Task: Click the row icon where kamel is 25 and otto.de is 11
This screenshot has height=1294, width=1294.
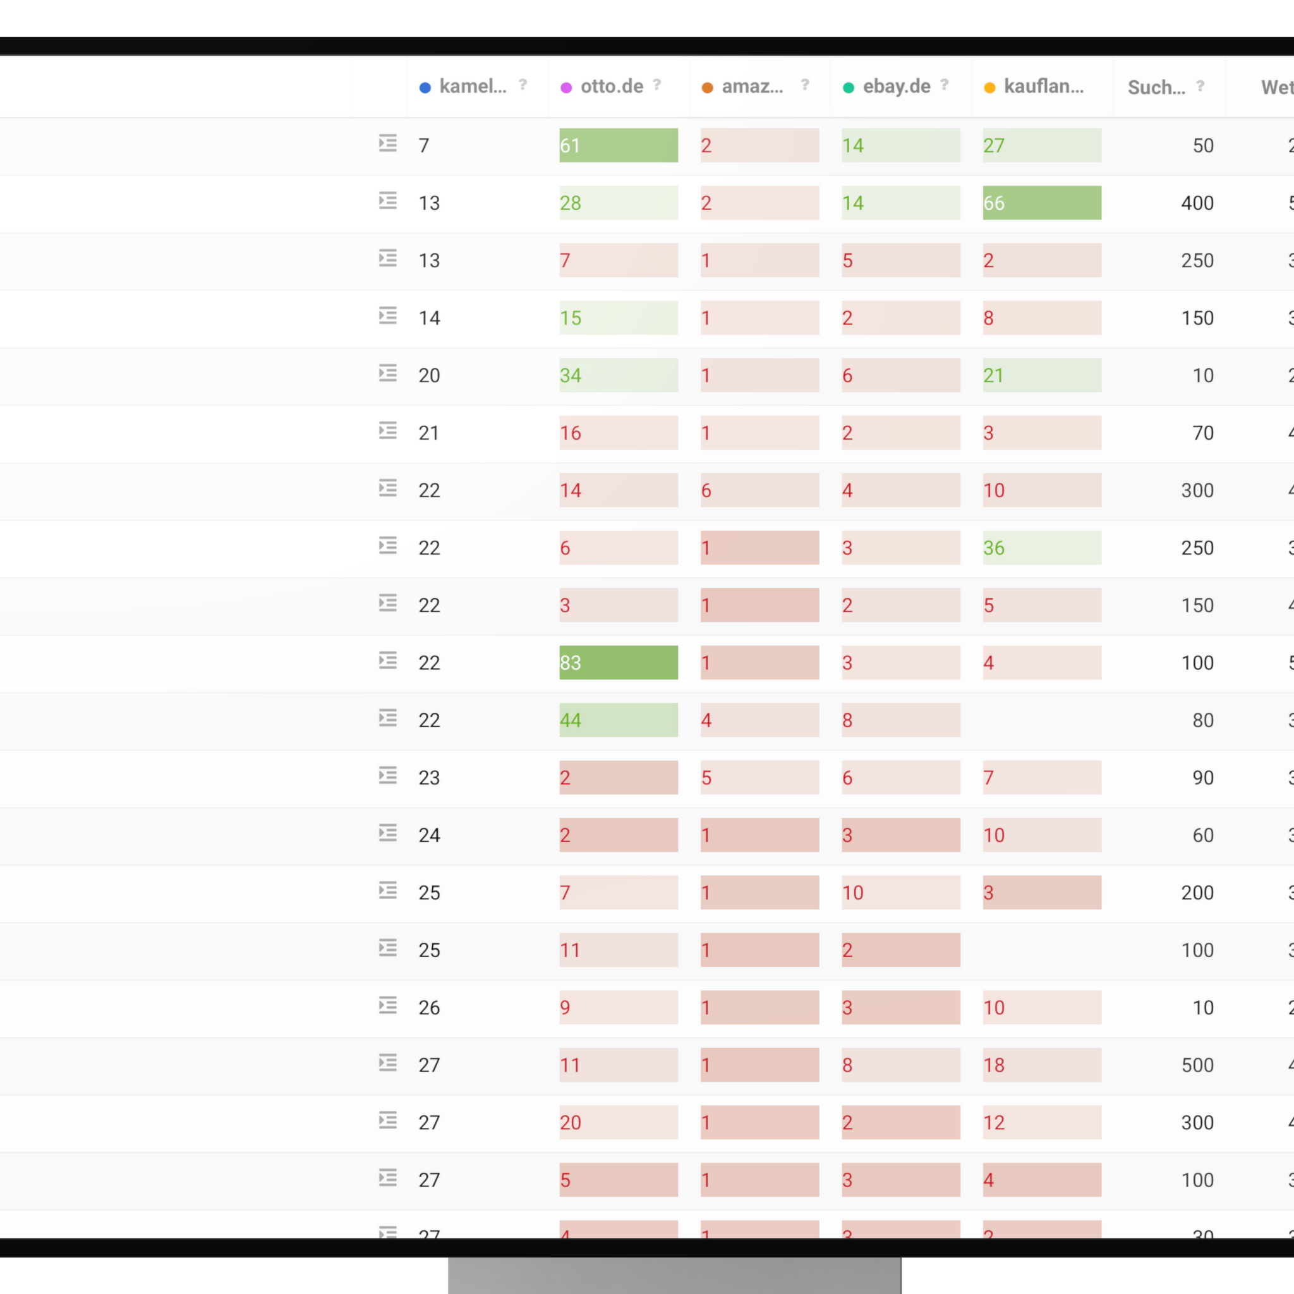Action: coord(388,948)
